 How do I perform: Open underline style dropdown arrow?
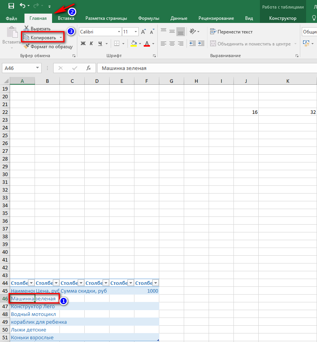click(x=106, y=44)
